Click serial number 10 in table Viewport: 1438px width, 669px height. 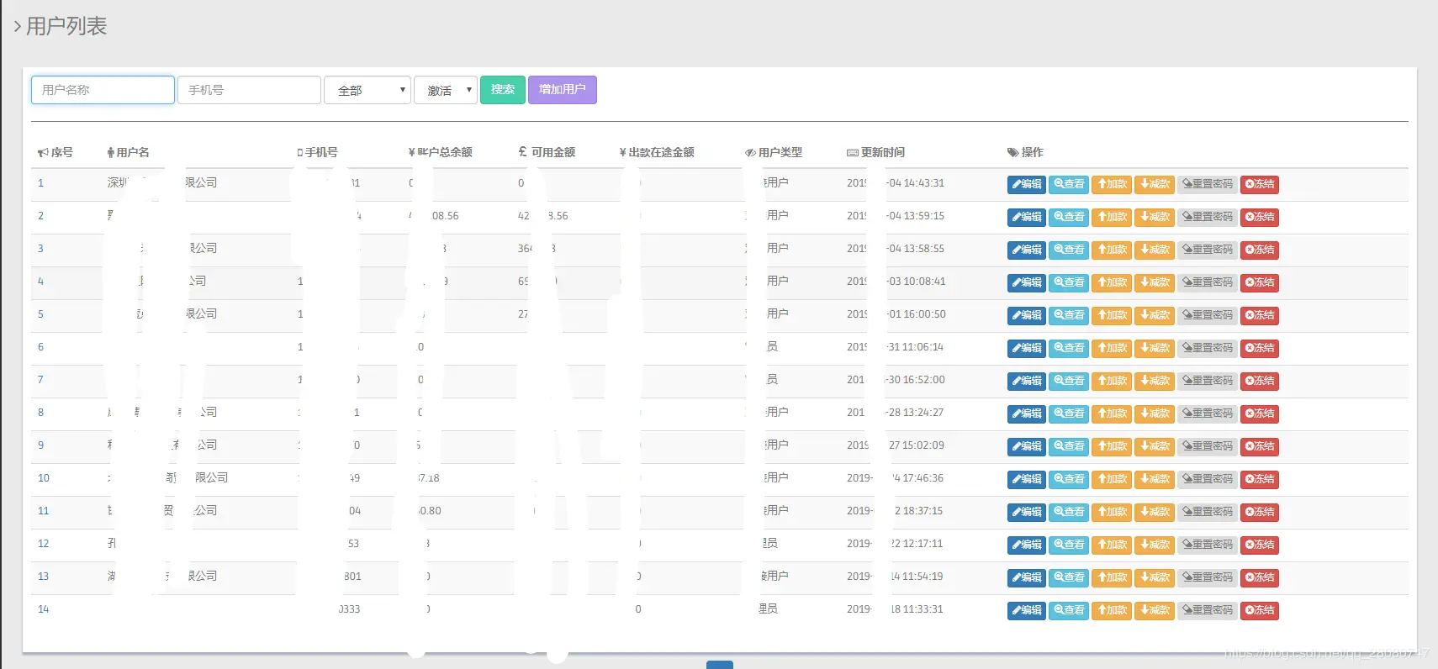coord(44,478)
